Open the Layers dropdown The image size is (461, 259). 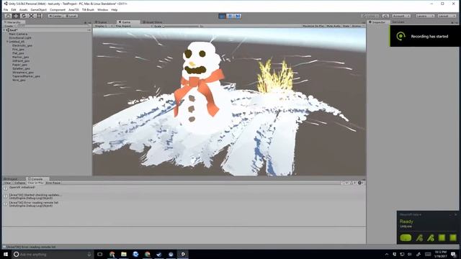[425, 16]
